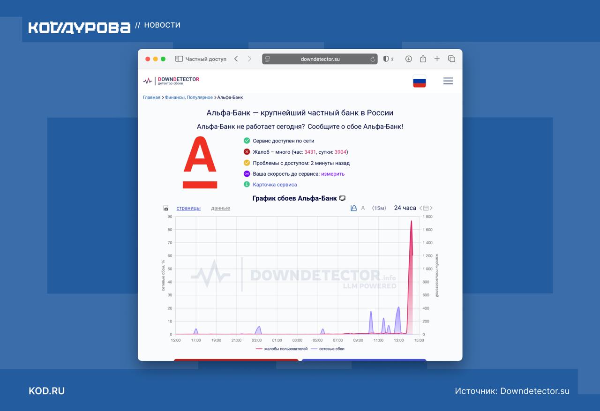This screenshot has width=600, height=411.
Task: Click the hourly complaints value 3431
Action: point(310,152)
